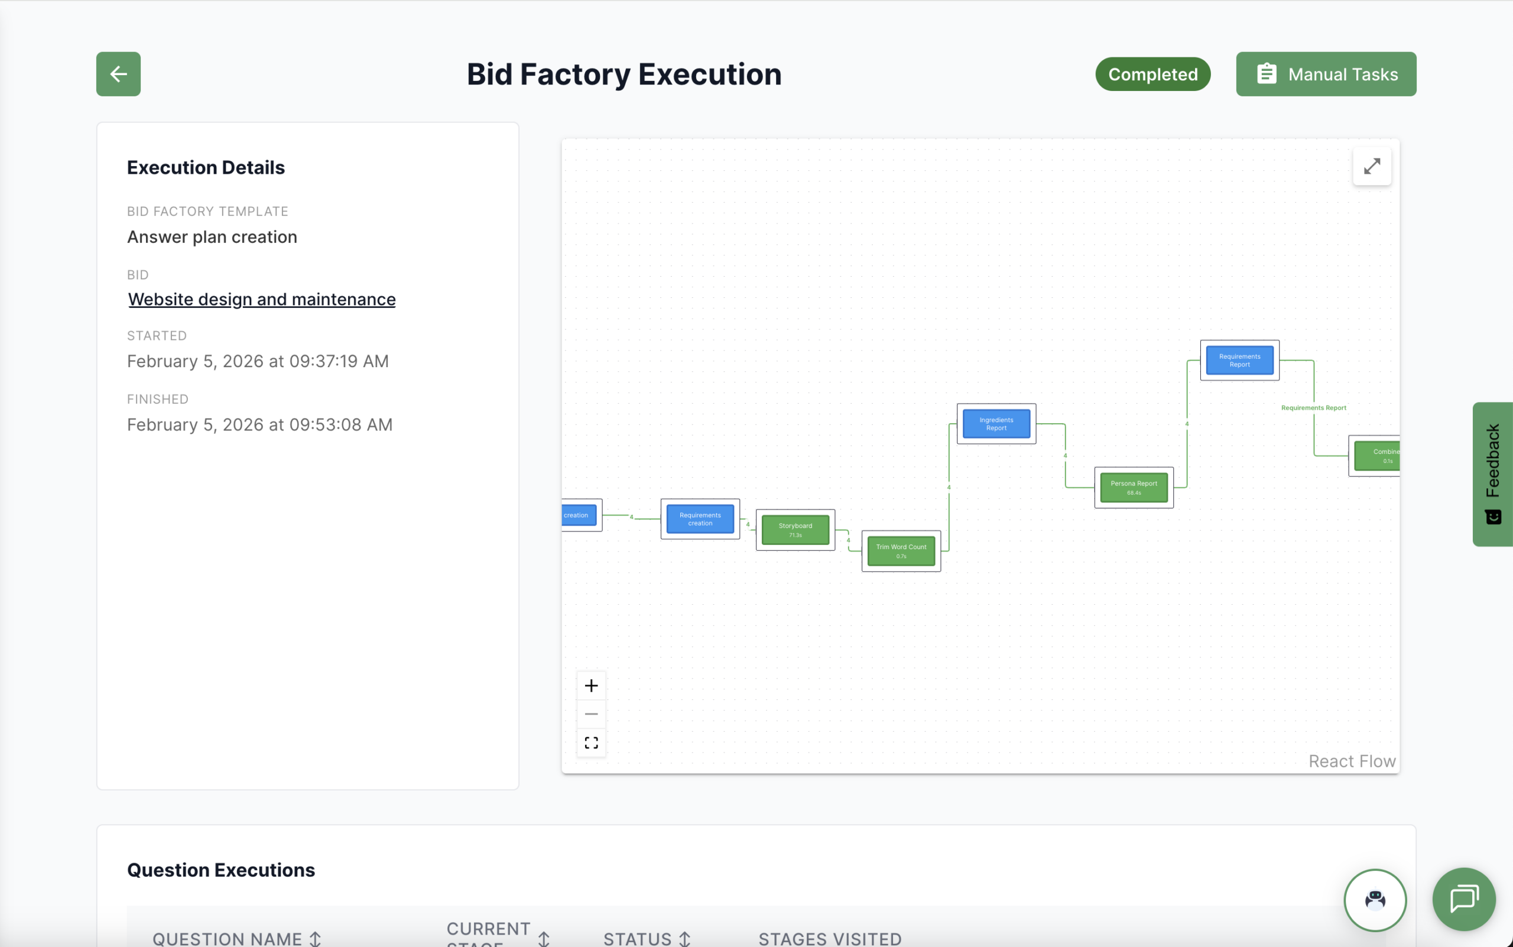The image size is (1513, 947).
Task: Open the robot assistant button
Action: (x=1375, y=900)
